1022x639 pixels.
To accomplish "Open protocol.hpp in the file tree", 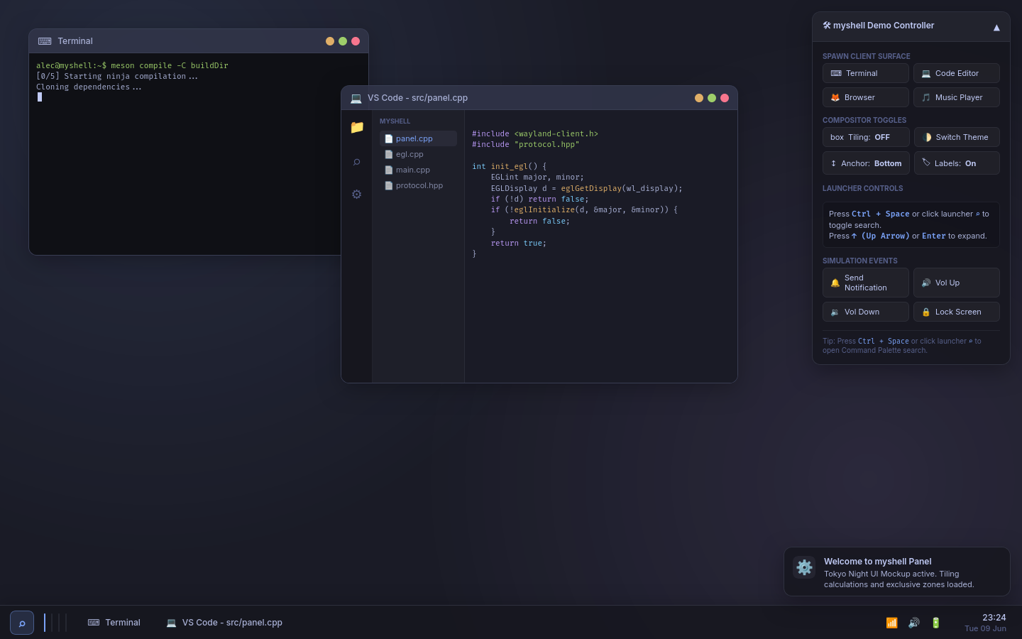I will [x=418, y=185].
